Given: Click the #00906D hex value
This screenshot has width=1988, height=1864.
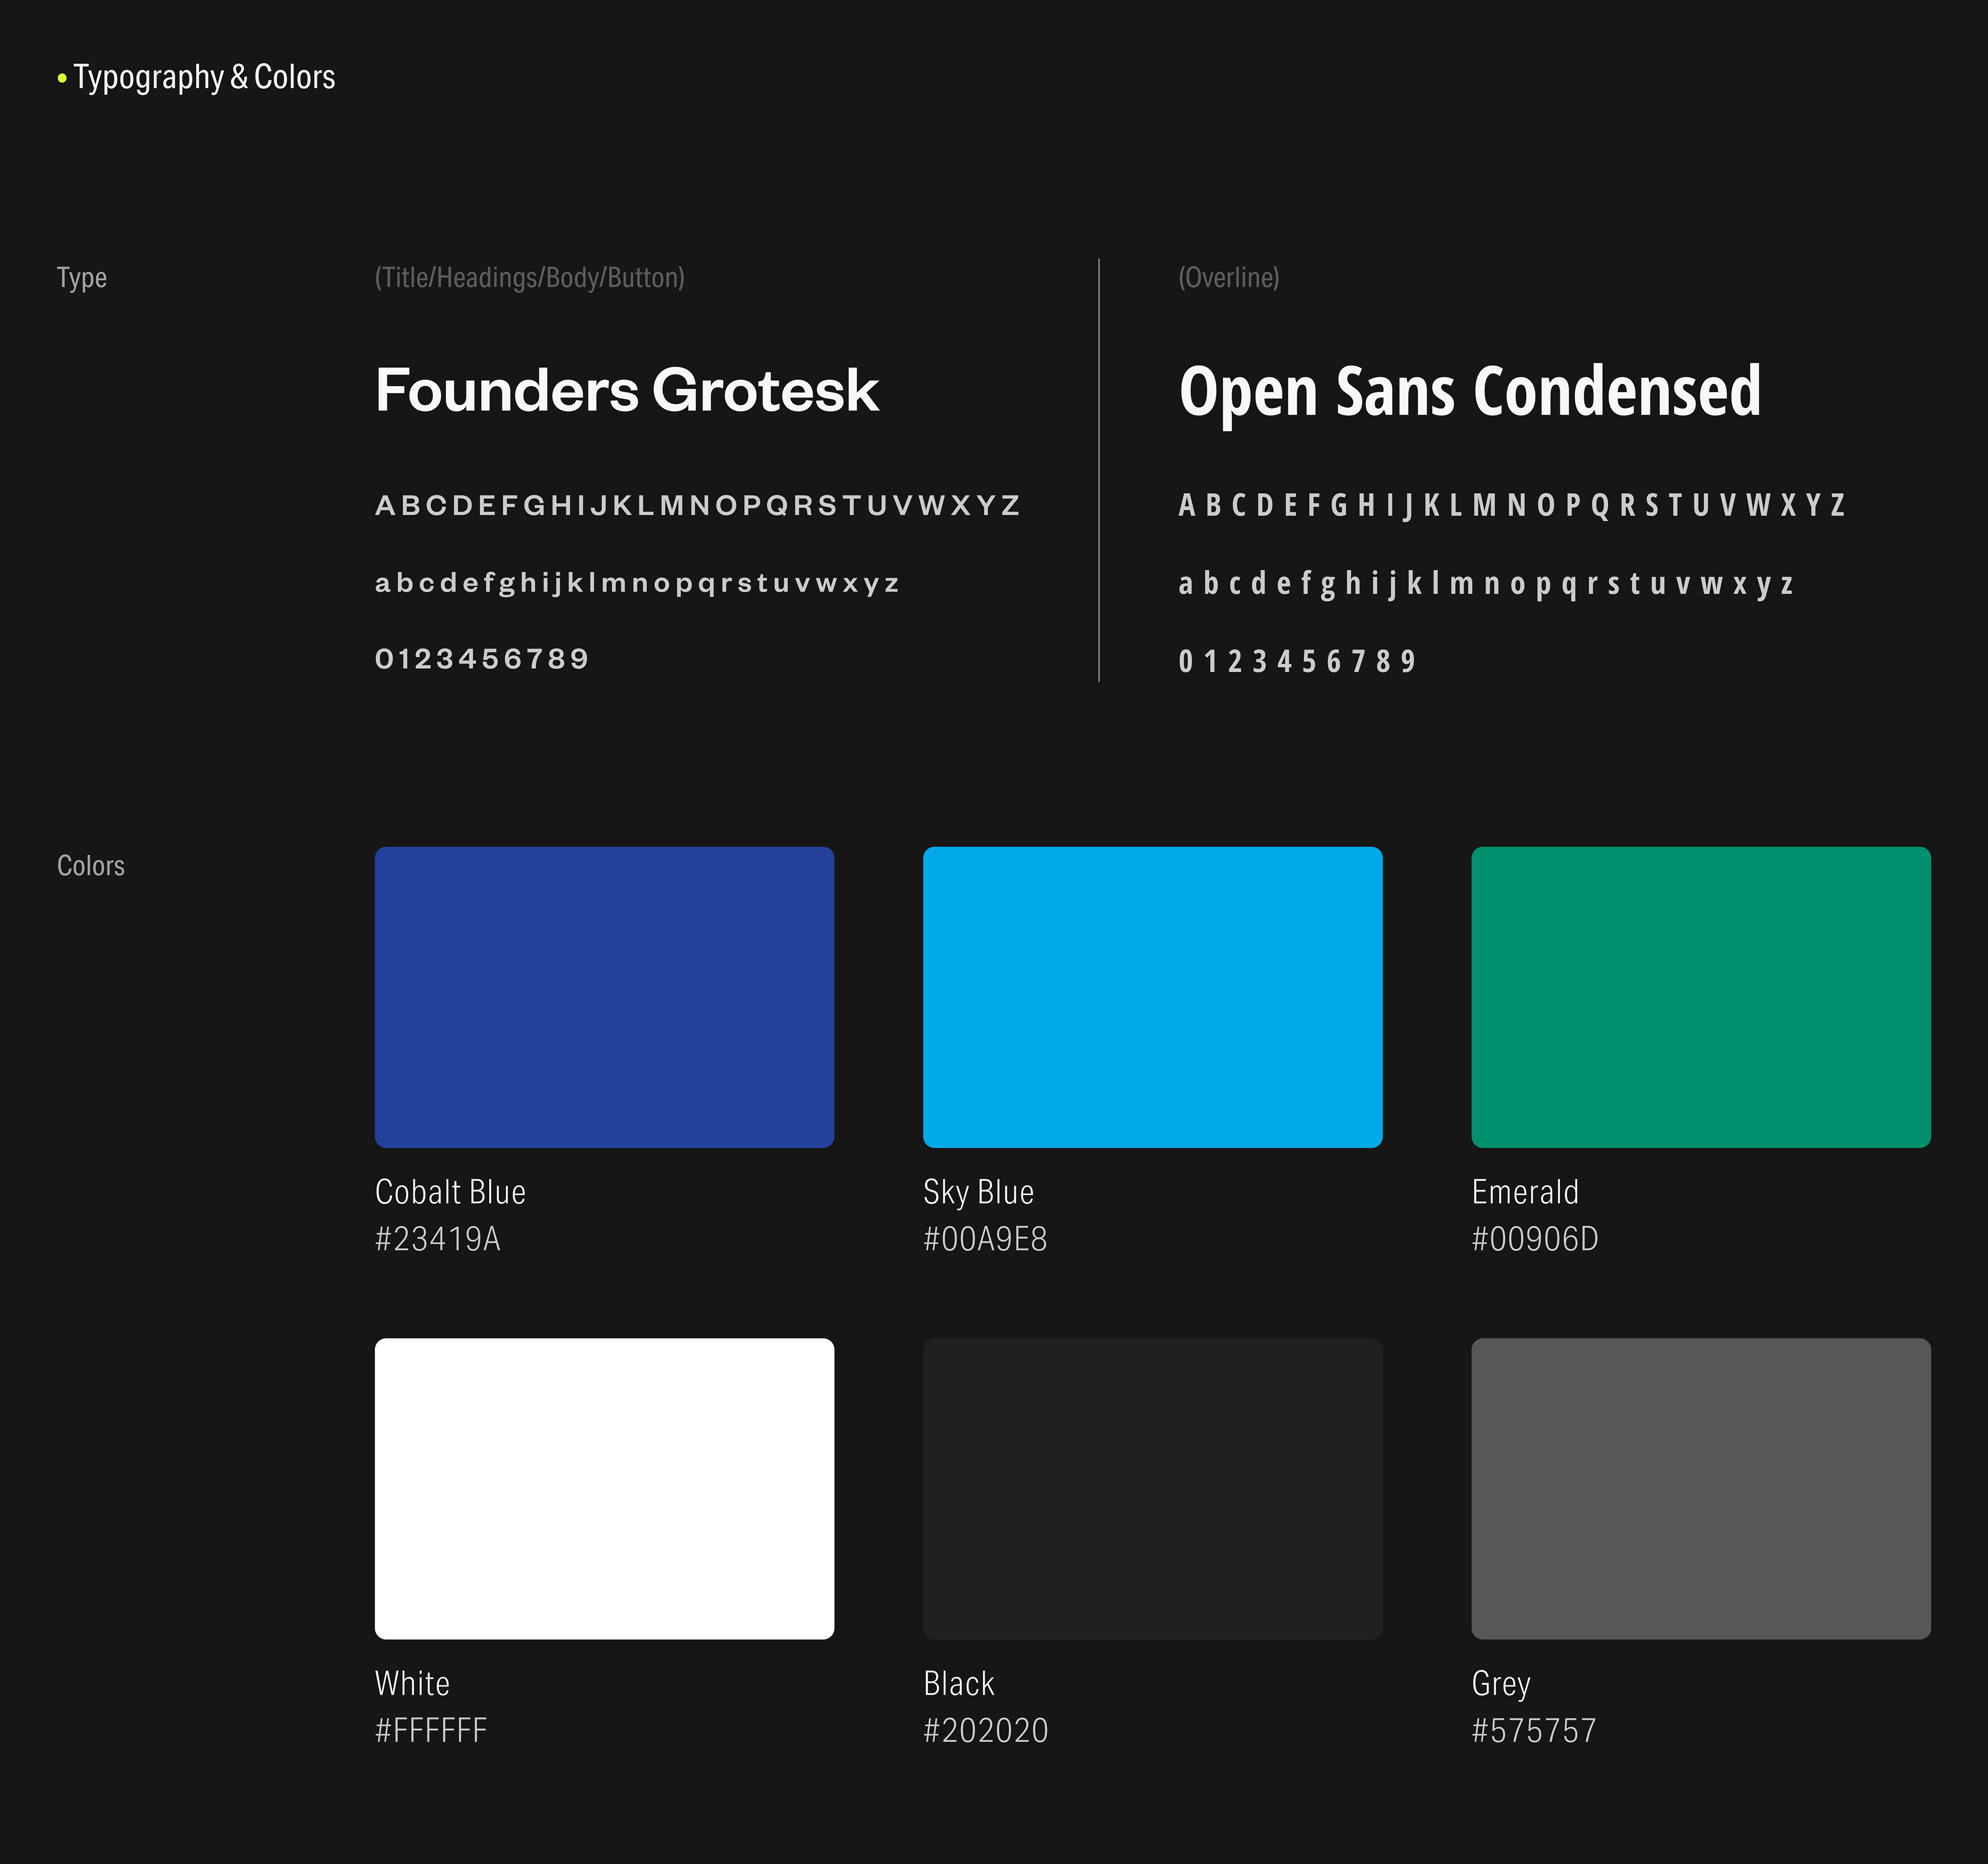Looking at the screenshot, I should [1534, 1239].
